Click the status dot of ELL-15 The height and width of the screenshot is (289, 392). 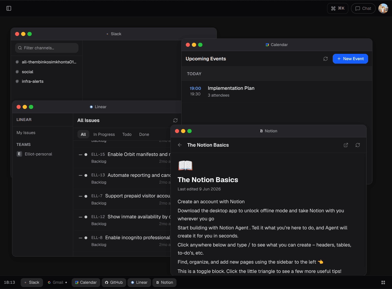point(86,154)
